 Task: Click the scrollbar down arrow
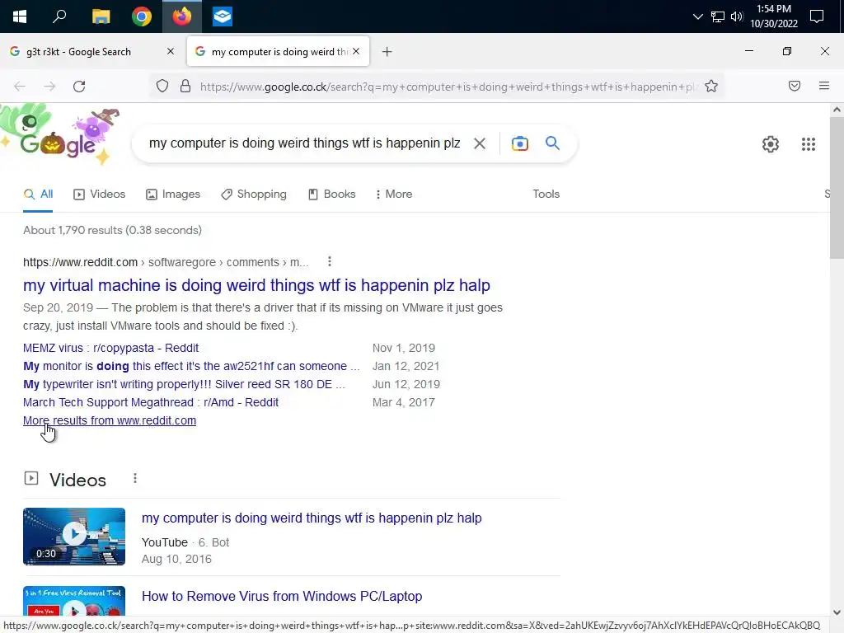coord(837,612)
